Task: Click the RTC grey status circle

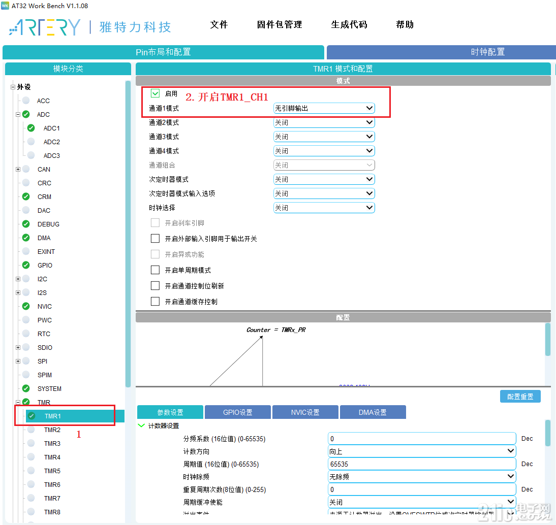Action: pyautogui.click(x=26, y=334)
